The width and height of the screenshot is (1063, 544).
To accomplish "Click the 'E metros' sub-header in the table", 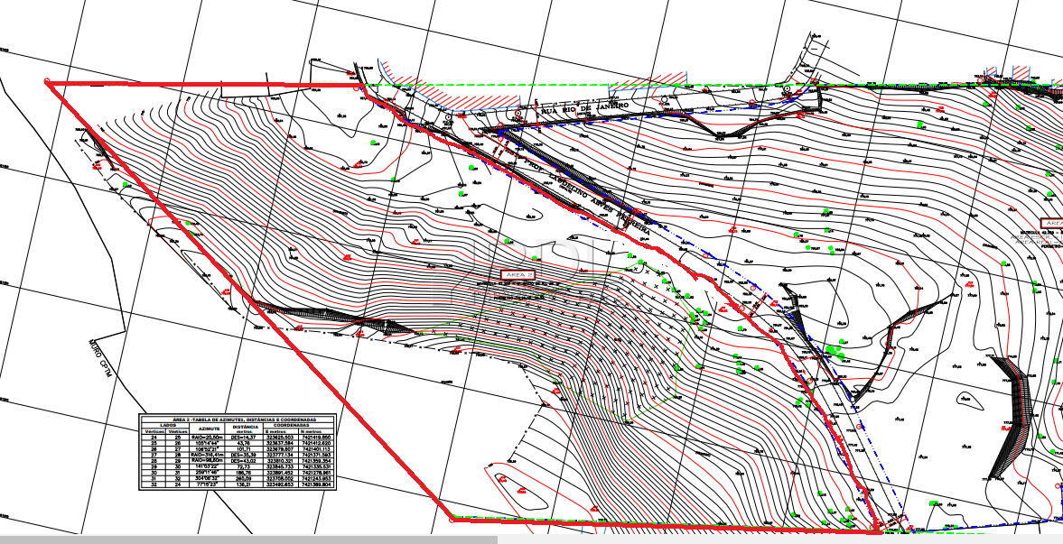I will (x=275, y=431).
